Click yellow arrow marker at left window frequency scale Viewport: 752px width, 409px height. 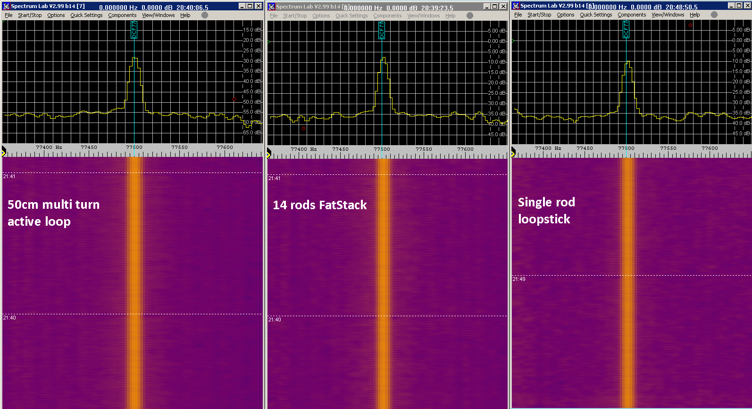tap(4, 152)
